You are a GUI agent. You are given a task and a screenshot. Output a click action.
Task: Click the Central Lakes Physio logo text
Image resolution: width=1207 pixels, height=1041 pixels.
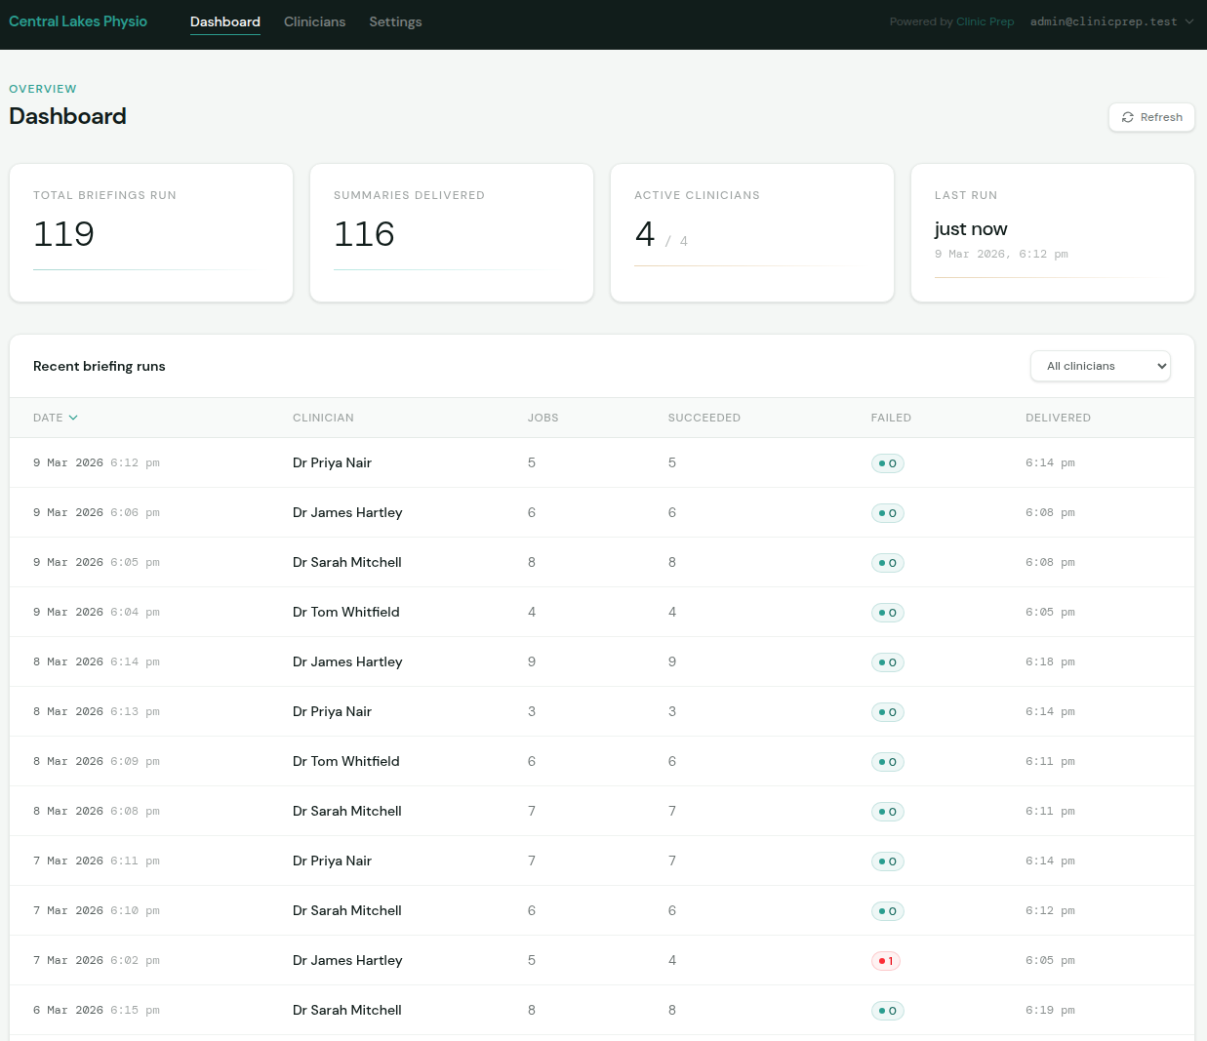(x=77, y=20)
